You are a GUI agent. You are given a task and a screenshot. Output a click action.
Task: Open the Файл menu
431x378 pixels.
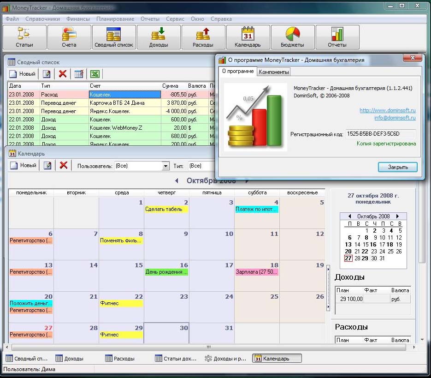(x=12, y=19)
